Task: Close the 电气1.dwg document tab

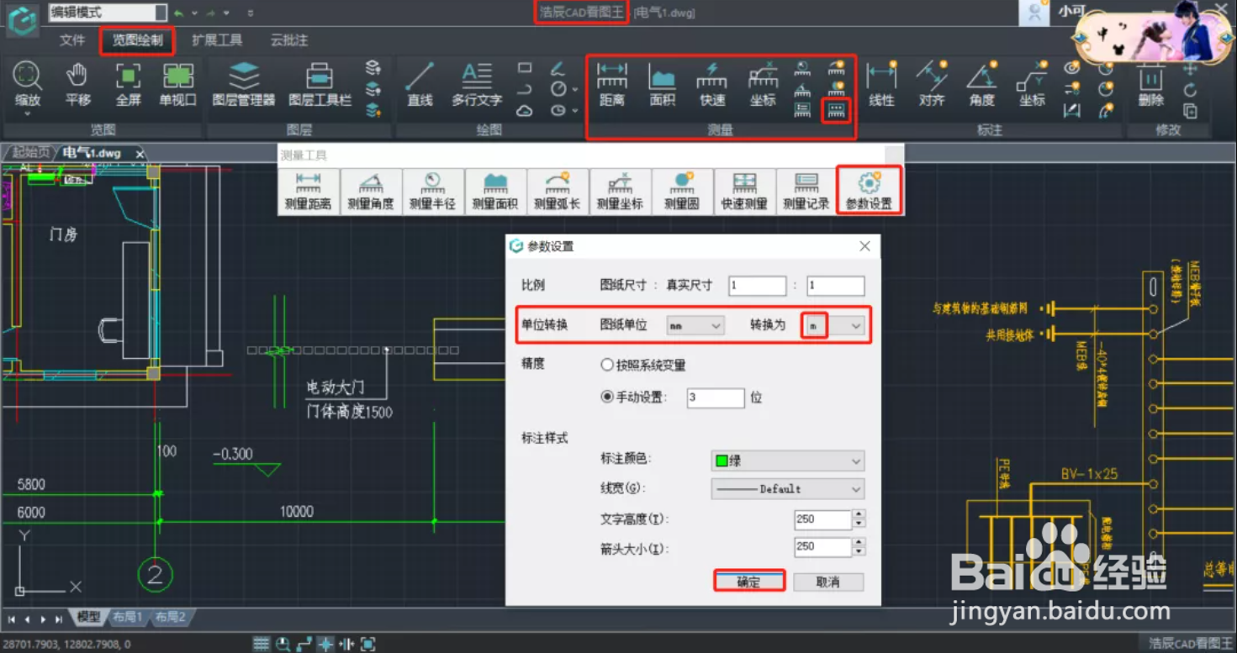Action: (x=140, y=154)
